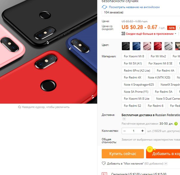
Task: Choose the For Redmi S2 model
Action: [x=132, y=106]
